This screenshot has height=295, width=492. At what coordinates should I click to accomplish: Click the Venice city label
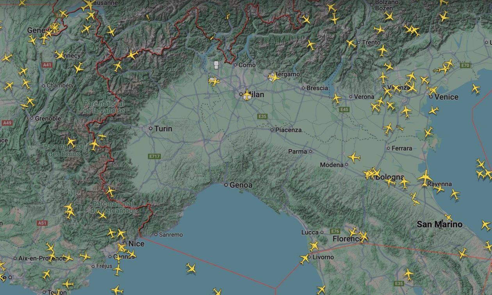pyautogui.click(x=446, y=97)
